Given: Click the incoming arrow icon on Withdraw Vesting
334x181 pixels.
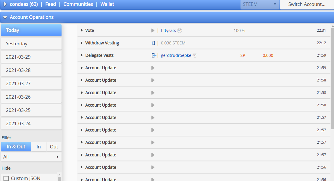Looking at the screenshot, I should point(153,43).
